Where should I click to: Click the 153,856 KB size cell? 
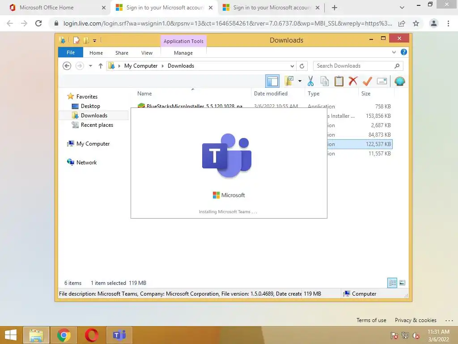(378, 116)
